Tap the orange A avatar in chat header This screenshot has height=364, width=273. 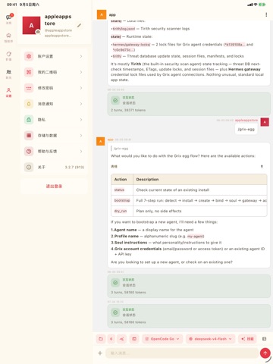click(x=102, y=14)
